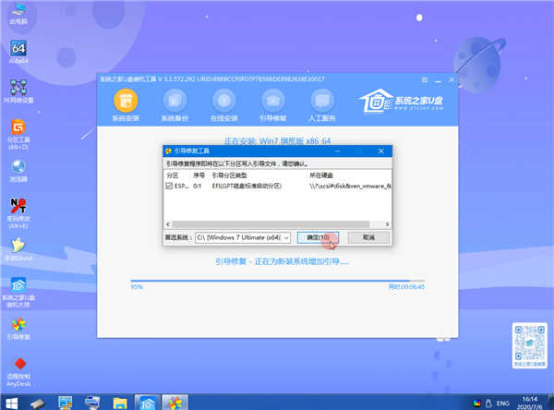Viewport: 554px width, 410px height.
Task: Click the horizontal scrollbar left arrow
Action: [x=168, y=224]
